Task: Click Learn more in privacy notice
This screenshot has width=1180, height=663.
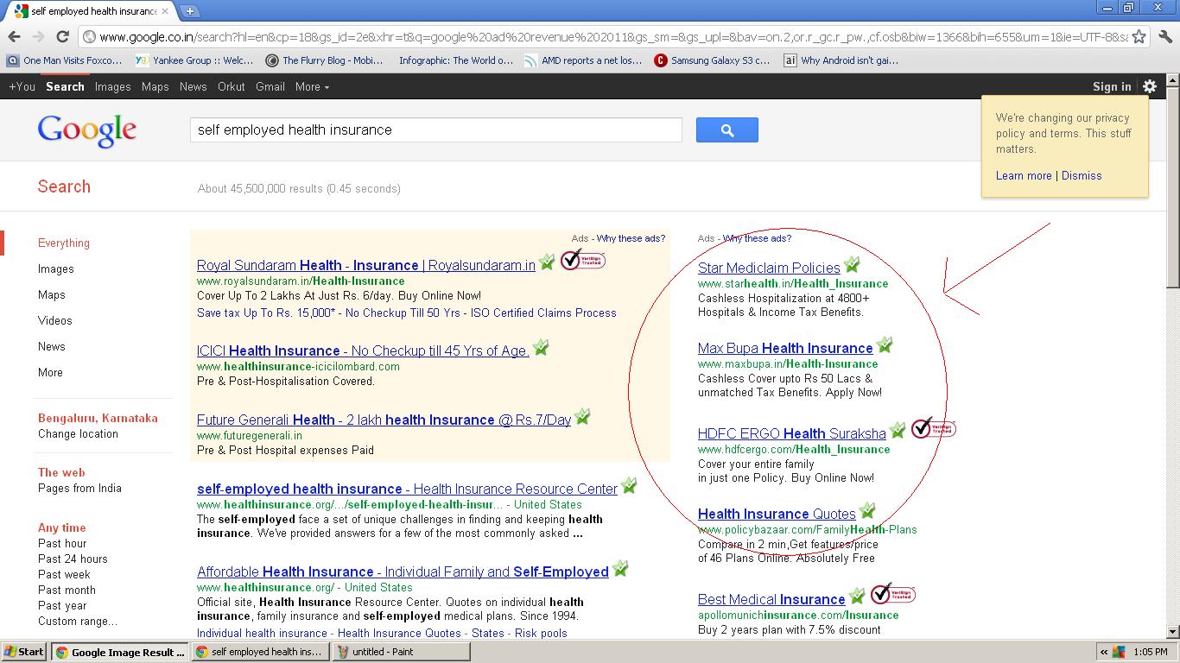Action: tap(1024, 175)
